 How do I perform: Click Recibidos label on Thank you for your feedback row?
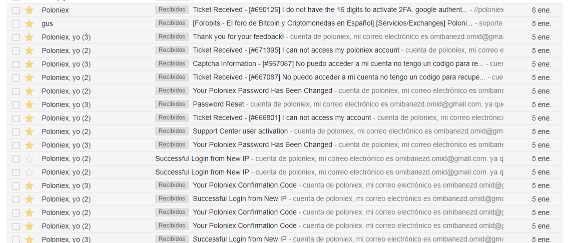coord(172,36)
